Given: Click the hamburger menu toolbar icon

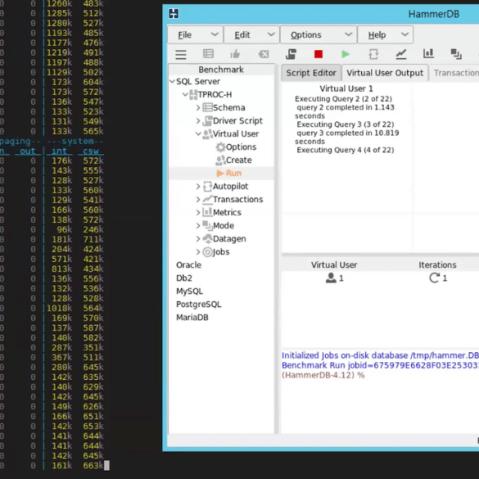Looking at the screenshot, I should point(180,54).
